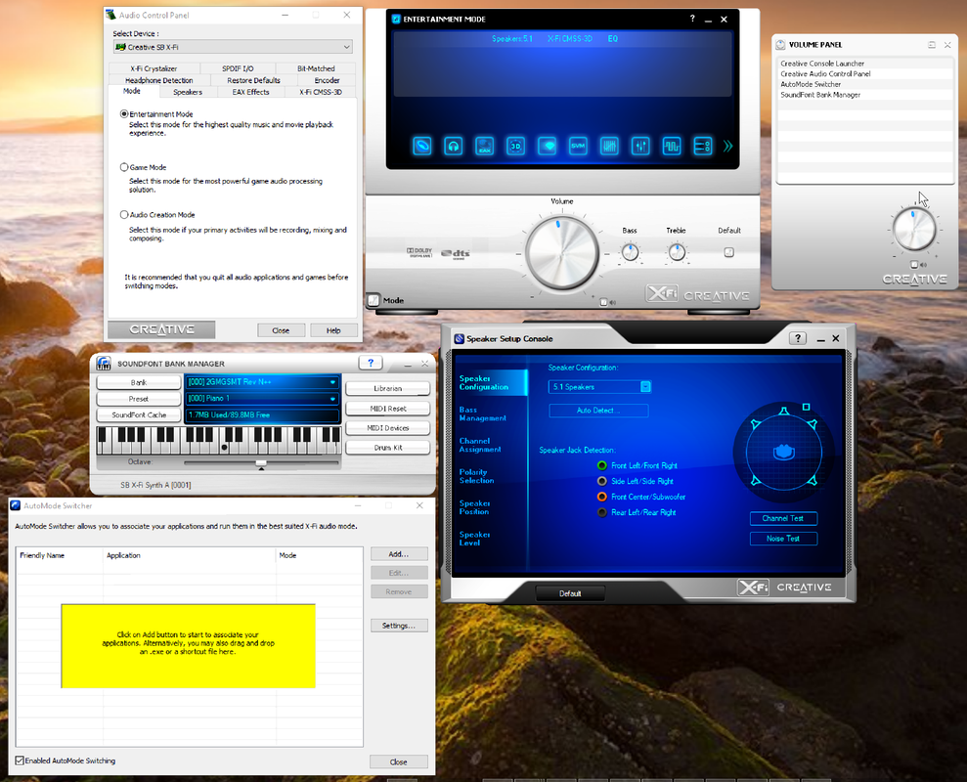Viewport: 967px width, 782px height.
Task: Open help in Speaker Setup Console
Action: coord(798,338)
